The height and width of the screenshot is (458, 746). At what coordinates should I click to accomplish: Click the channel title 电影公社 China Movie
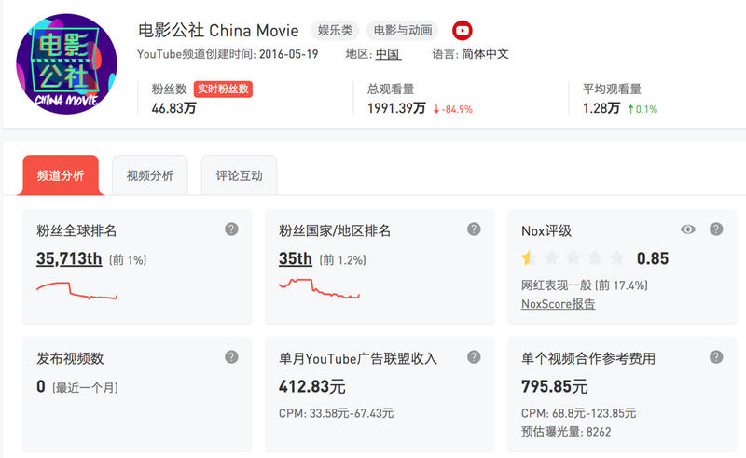[218, 31]
